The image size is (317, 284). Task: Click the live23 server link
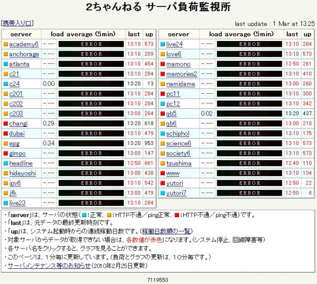pyautogui.click(x=18, y=203)
